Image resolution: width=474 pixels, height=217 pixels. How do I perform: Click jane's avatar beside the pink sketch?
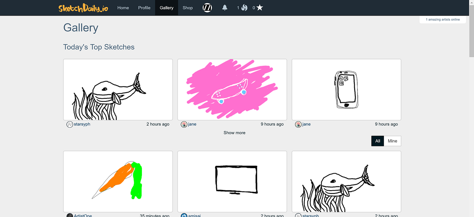pos(184,124)
